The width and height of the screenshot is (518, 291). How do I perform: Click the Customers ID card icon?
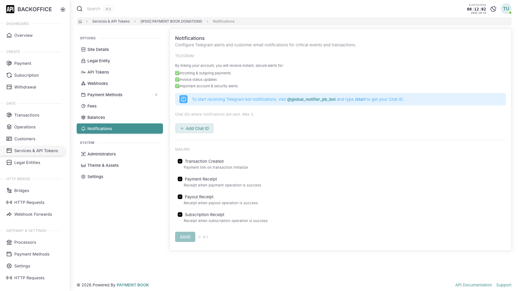9,139
